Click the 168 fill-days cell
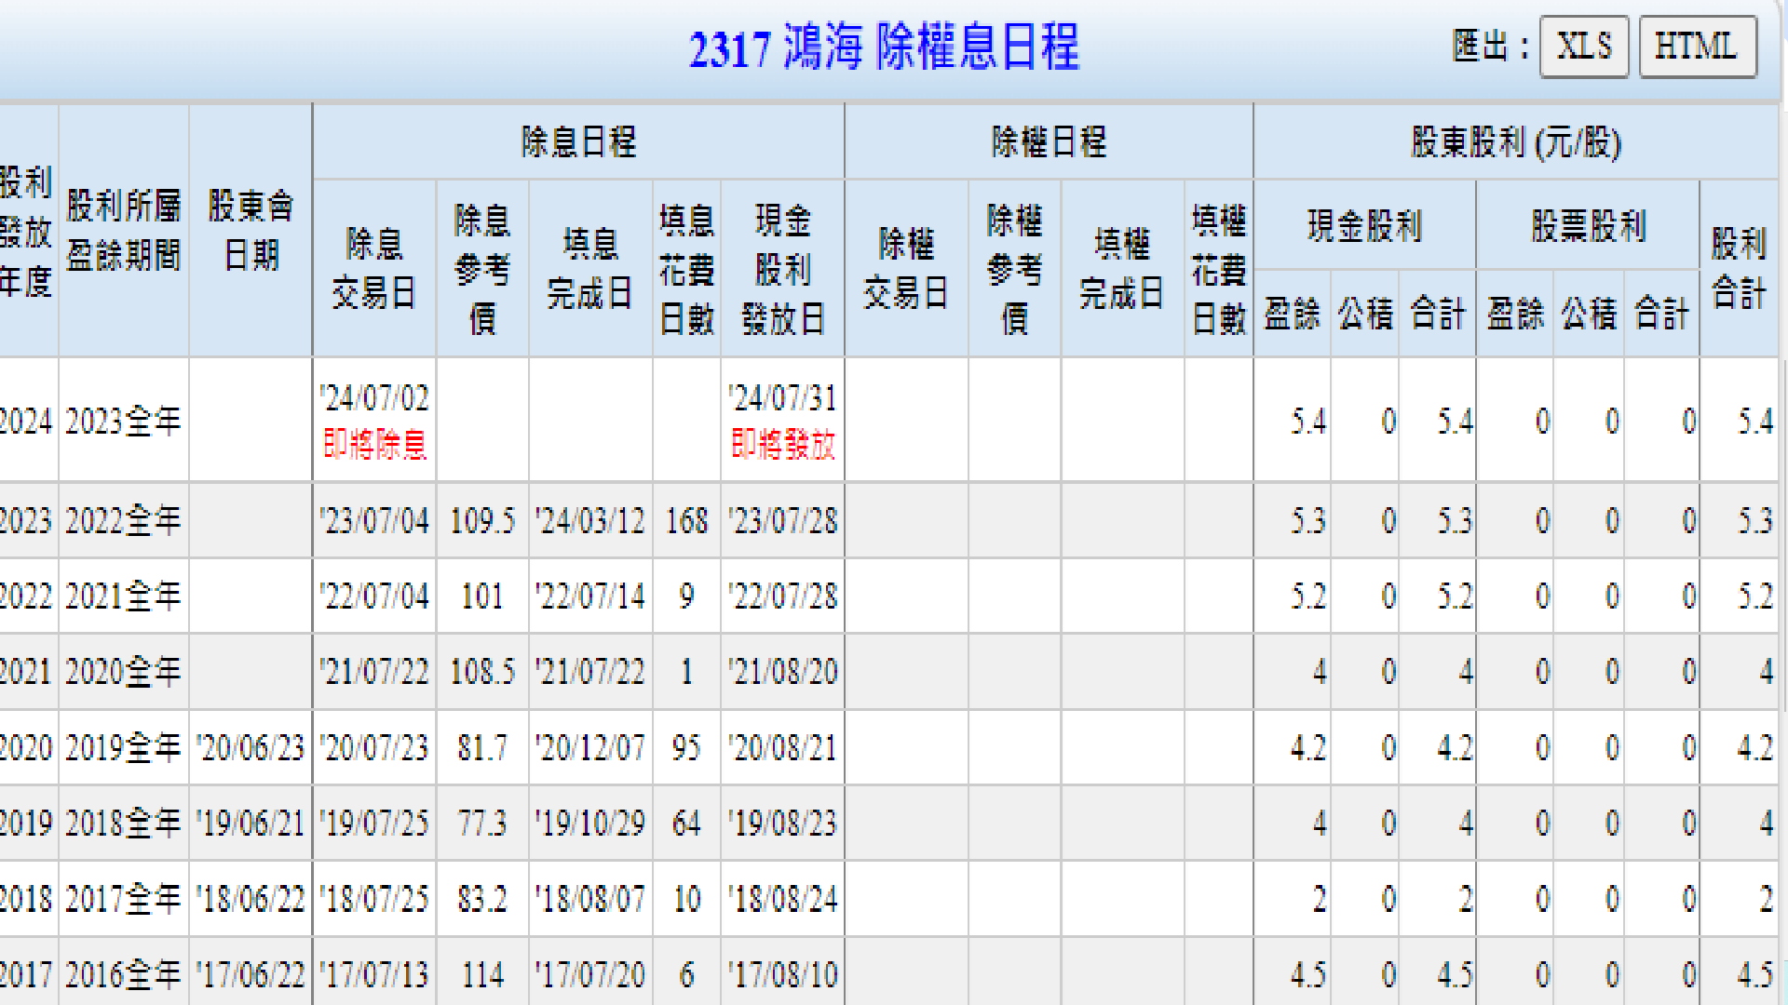Viewport: 1788px width, 1005px height. point(686,521)
